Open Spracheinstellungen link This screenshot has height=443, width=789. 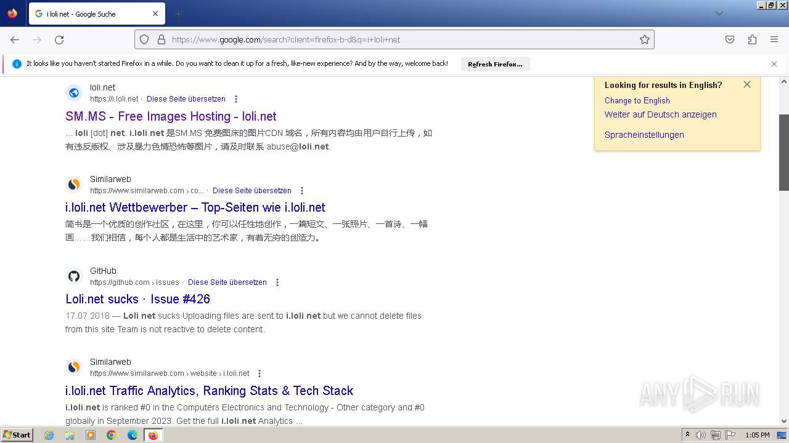point(644,135)
